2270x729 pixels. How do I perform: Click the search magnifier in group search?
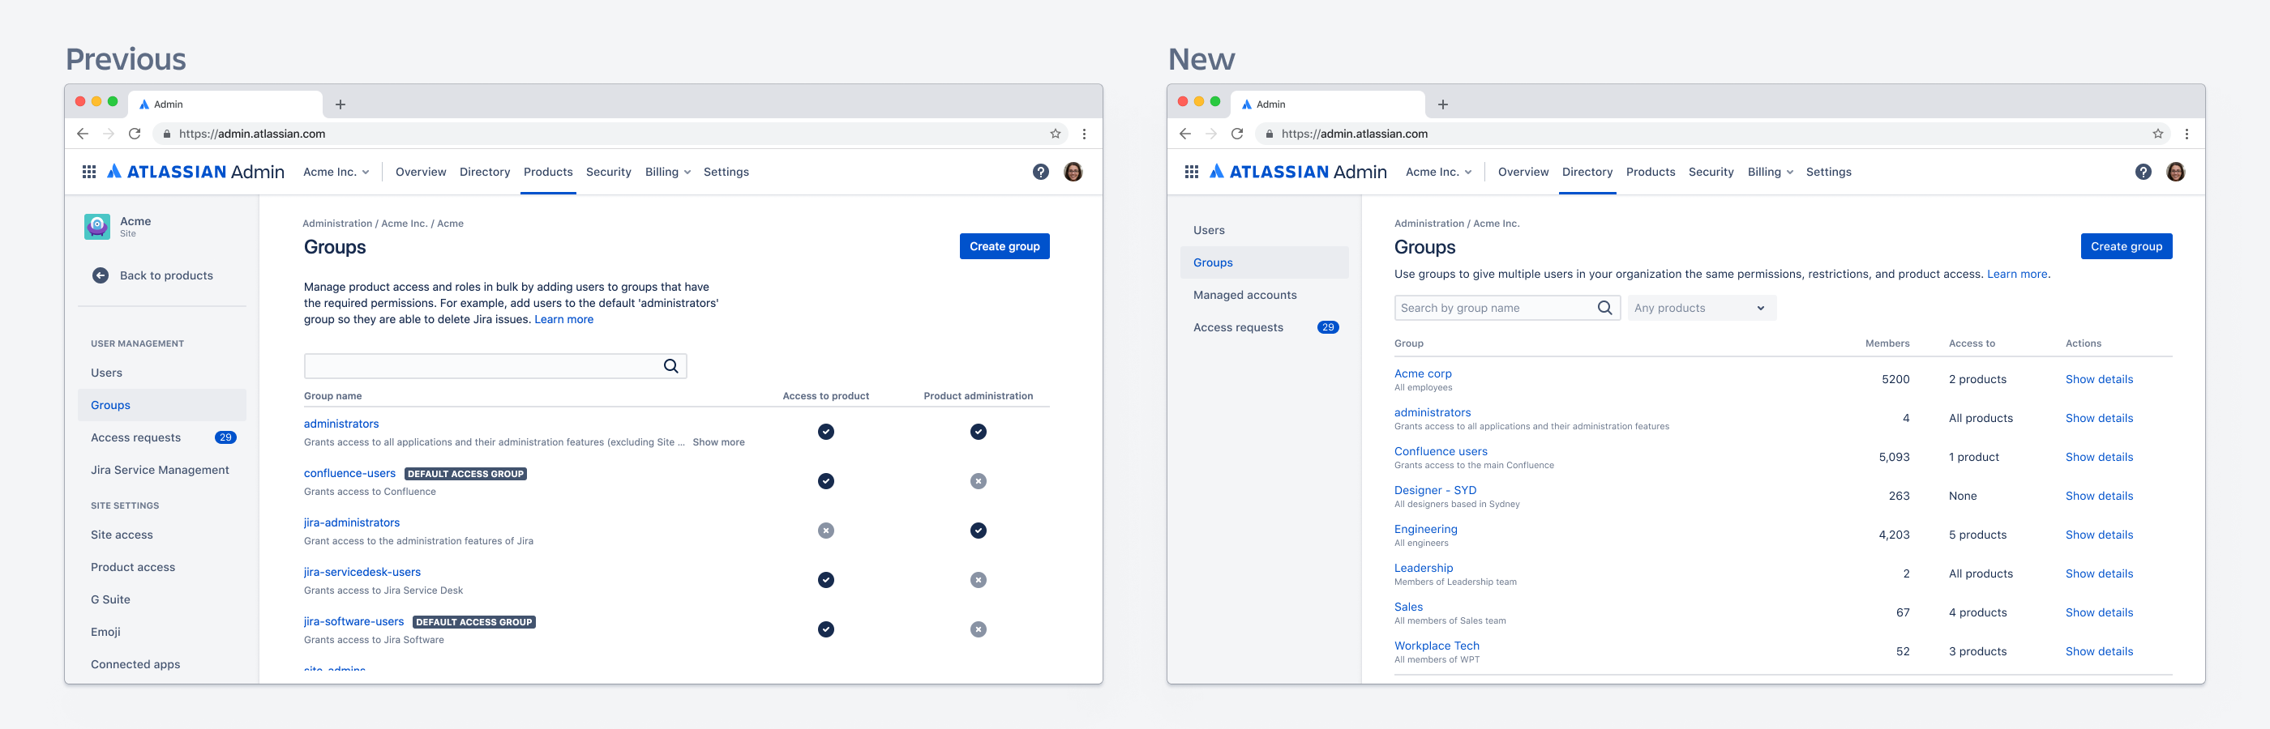coord(671,365)
